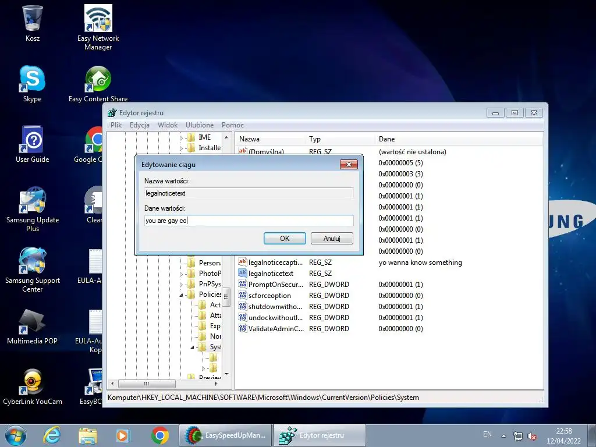The width and height of the screenshot is (596, 447).
Task: Select the Edytor rejestru taskbar button
Action: click(320, 435)
